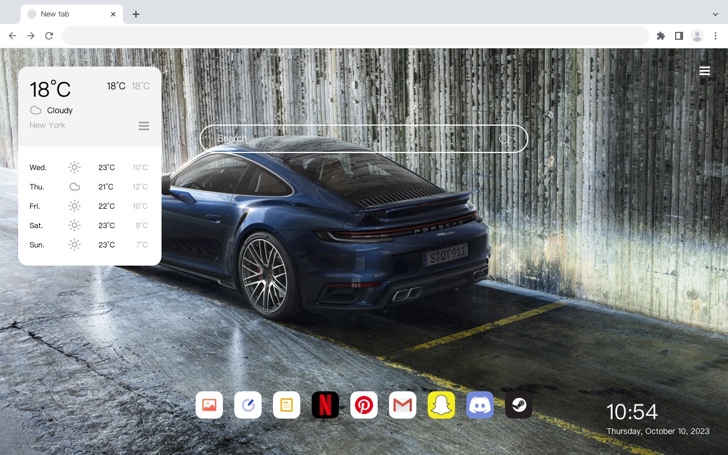Screen dimensions: 728x455
Task: Expand the tab search dropdown arrow
Action: (715, 14)
